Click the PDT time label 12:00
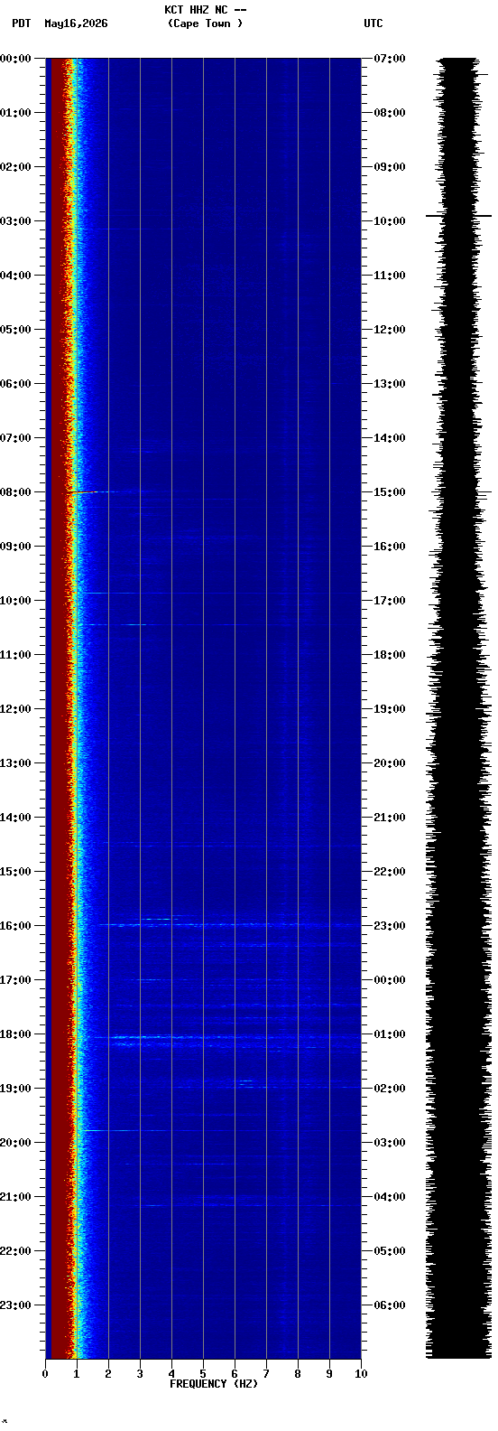Viewport: 498px width, 1431px height. [x=16, y=709]
